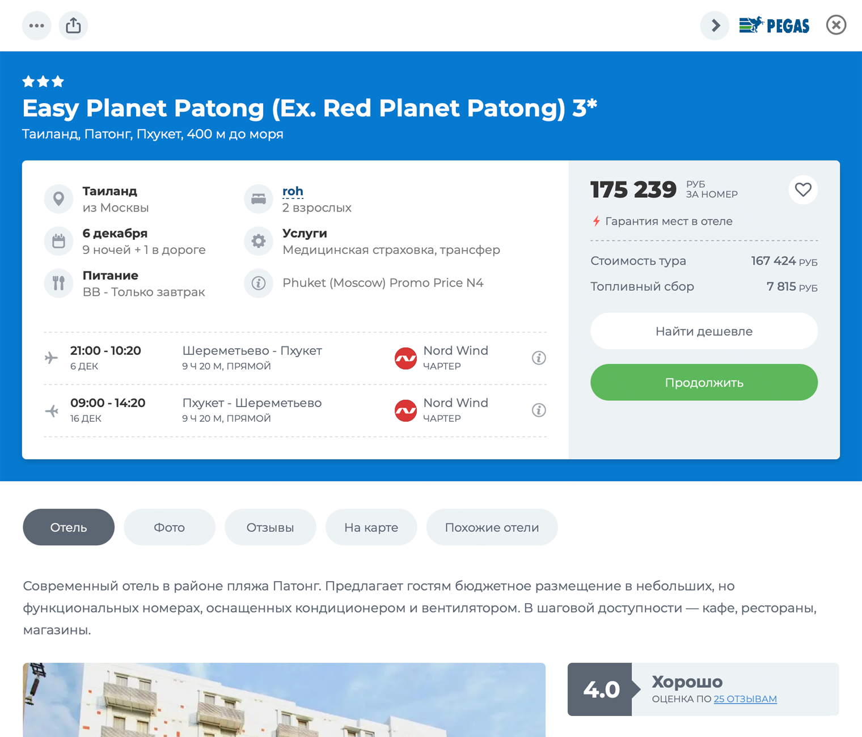Add tour to favorites with heart icon
862x737 pixels.
pyautogui.click(x=803, y=190)
